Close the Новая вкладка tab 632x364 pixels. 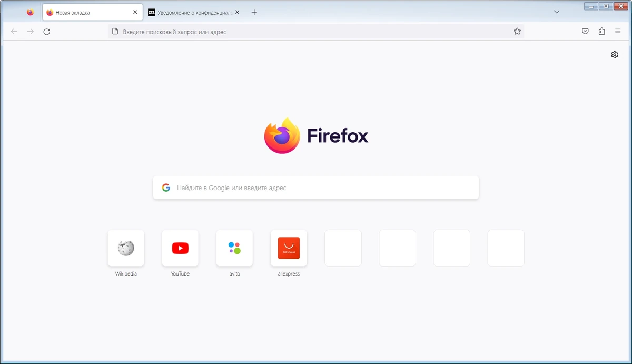click(135, 12)
